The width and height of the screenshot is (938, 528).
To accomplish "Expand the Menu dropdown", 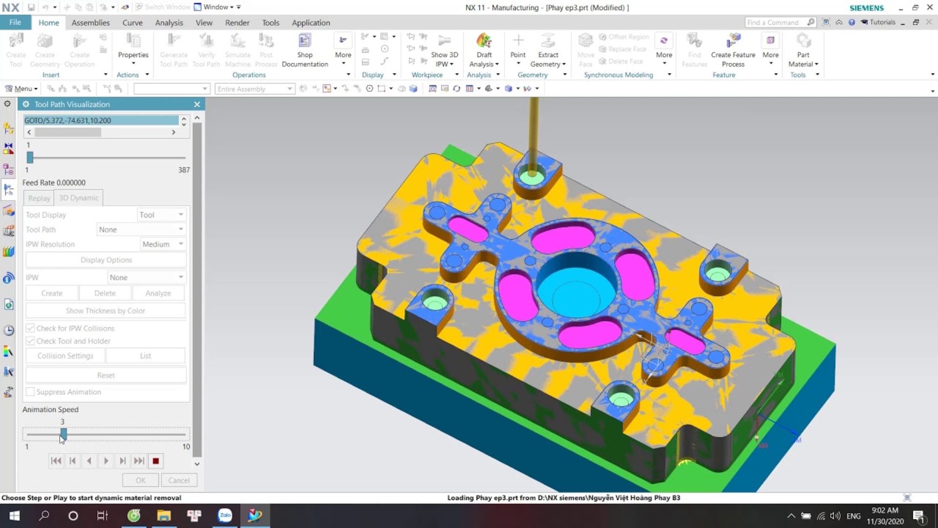I will pyautogui.click(x=21, y=88).
